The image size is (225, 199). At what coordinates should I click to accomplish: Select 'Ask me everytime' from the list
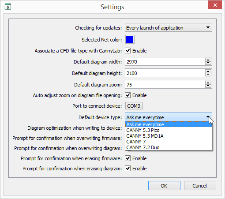point(169,124)
